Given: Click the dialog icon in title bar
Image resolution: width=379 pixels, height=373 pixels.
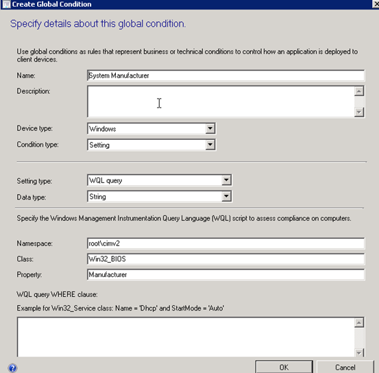Looking at the screenshot, I should [x=6, y=4].
